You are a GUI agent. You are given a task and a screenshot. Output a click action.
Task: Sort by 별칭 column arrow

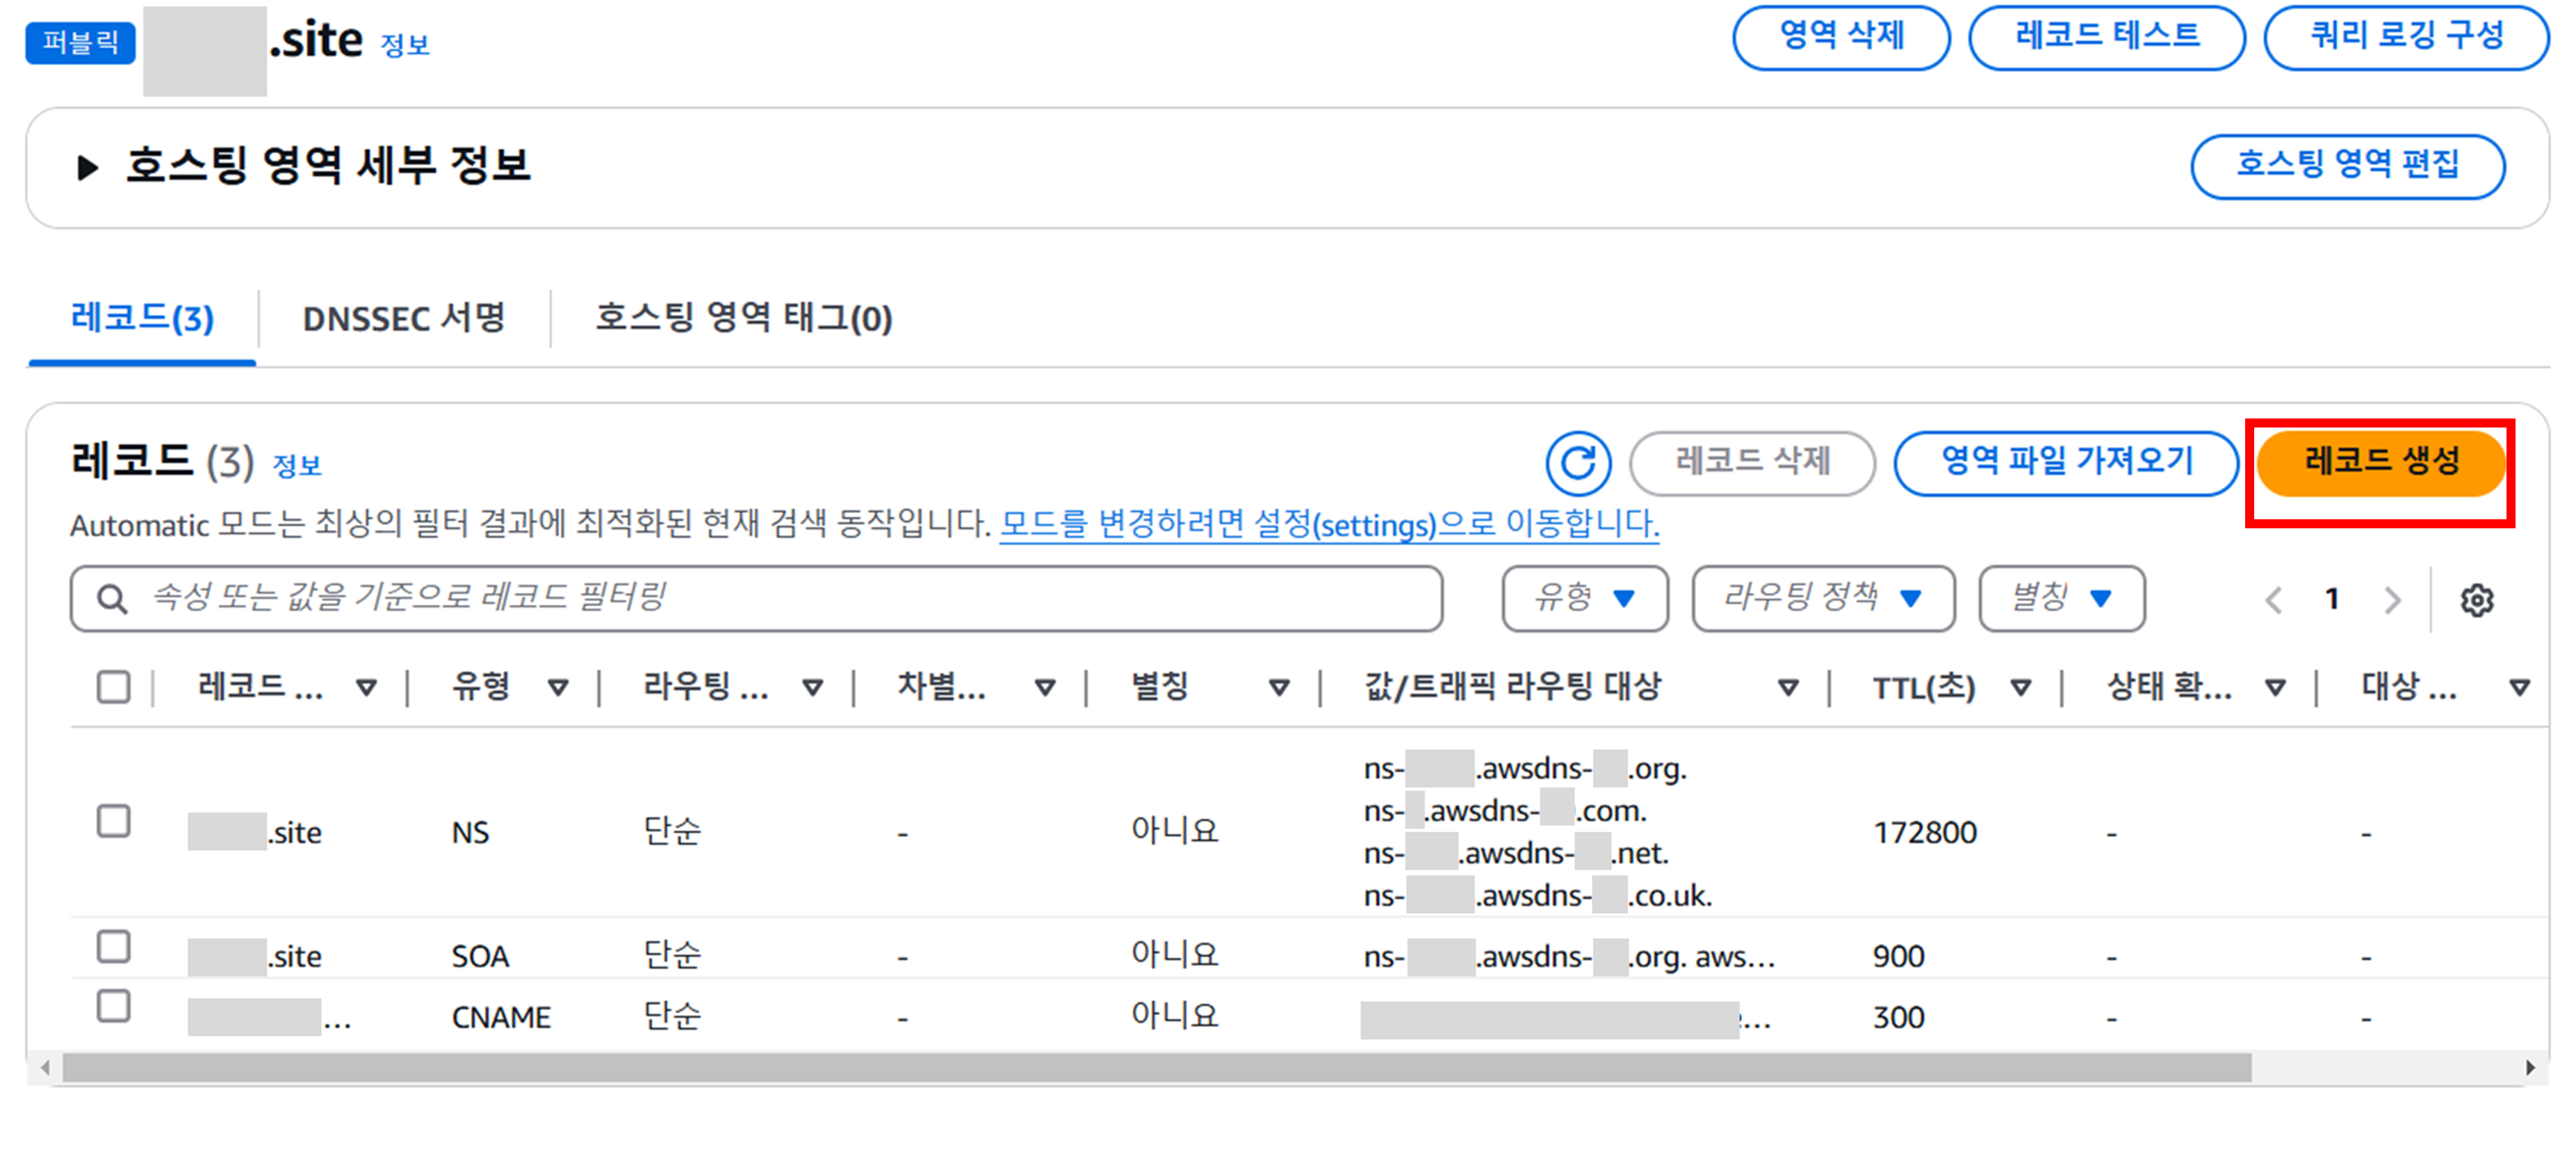pos(1278,687)
